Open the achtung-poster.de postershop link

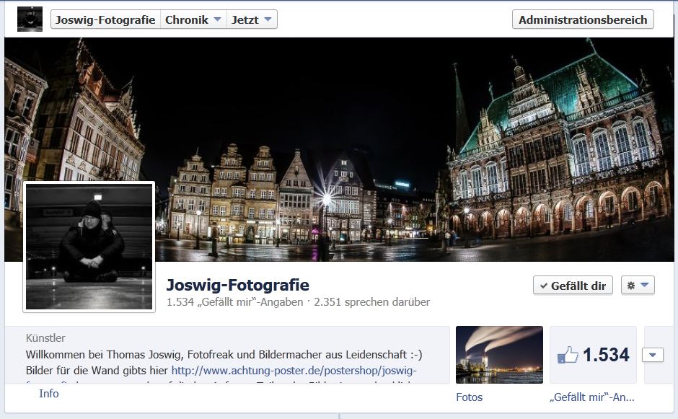click(x=294, y=371)
